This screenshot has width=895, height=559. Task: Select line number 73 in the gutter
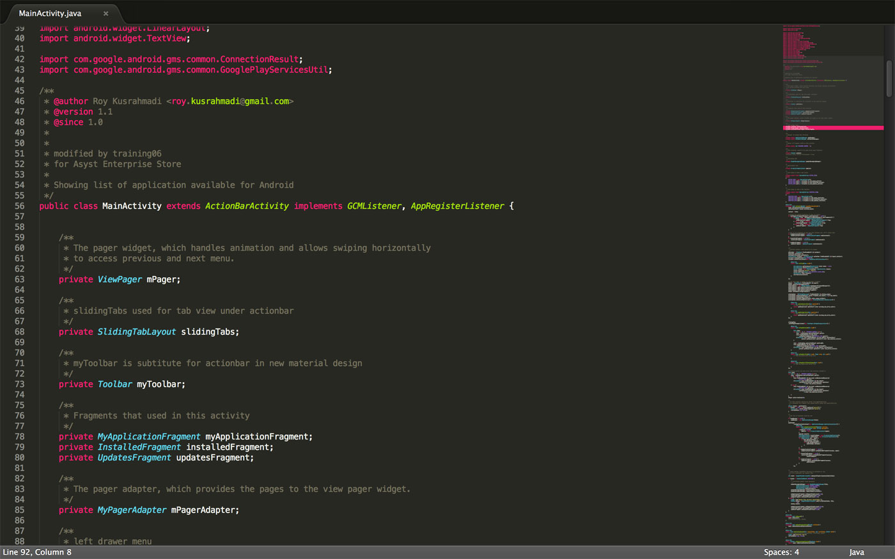coord(19,384)
